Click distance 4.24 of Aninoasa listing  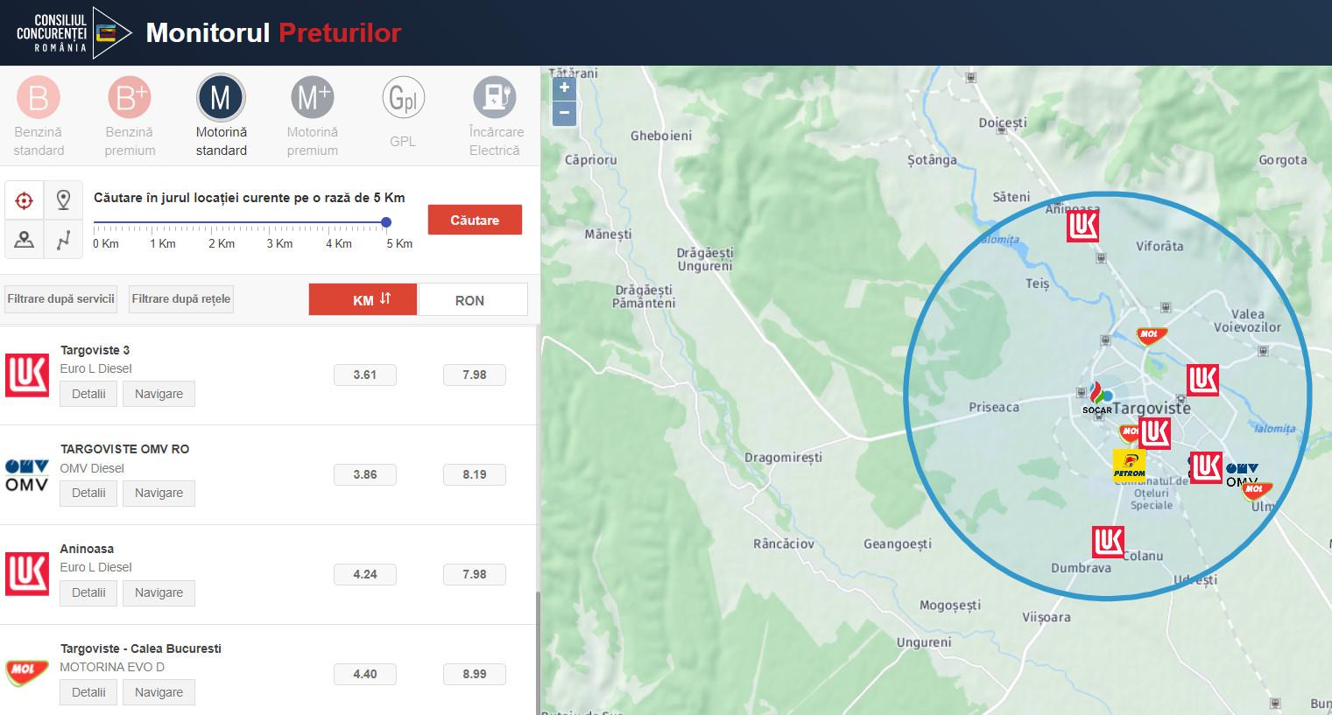click(x=365, y=574)
